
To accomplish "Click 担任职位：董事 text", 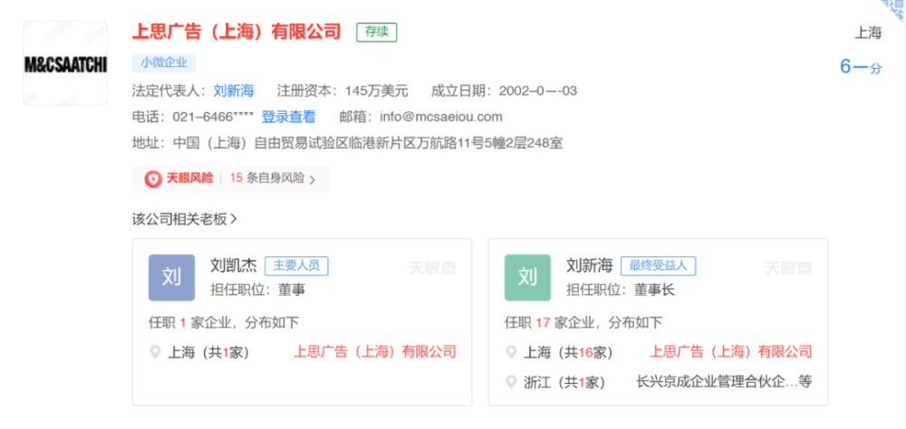I will pyautogui.click(x=257, y=290).
